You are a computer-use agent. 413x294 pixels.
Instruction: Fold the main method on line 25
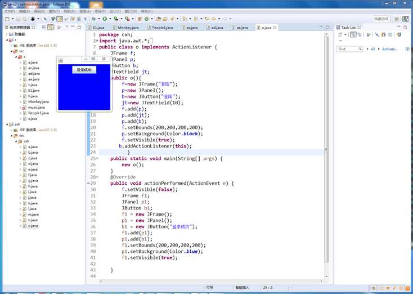[97, 158]
